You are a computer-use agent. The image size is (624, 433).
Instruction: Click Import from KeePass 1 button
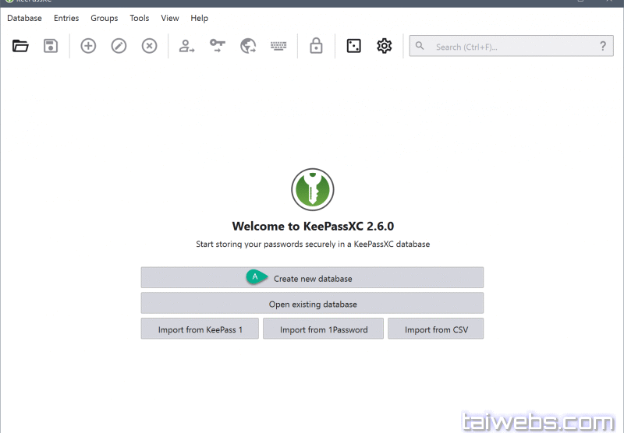click(x=200, y=329)
